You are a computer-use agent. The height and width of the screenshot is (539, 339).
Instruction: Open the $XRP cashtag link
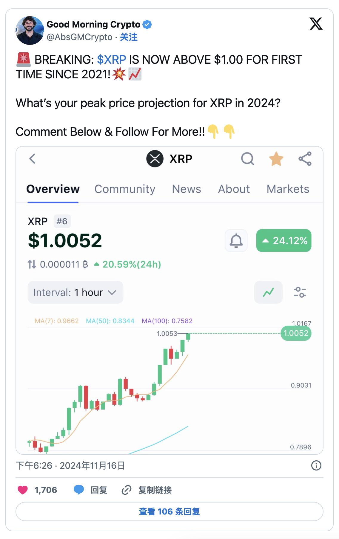(112, 60)
